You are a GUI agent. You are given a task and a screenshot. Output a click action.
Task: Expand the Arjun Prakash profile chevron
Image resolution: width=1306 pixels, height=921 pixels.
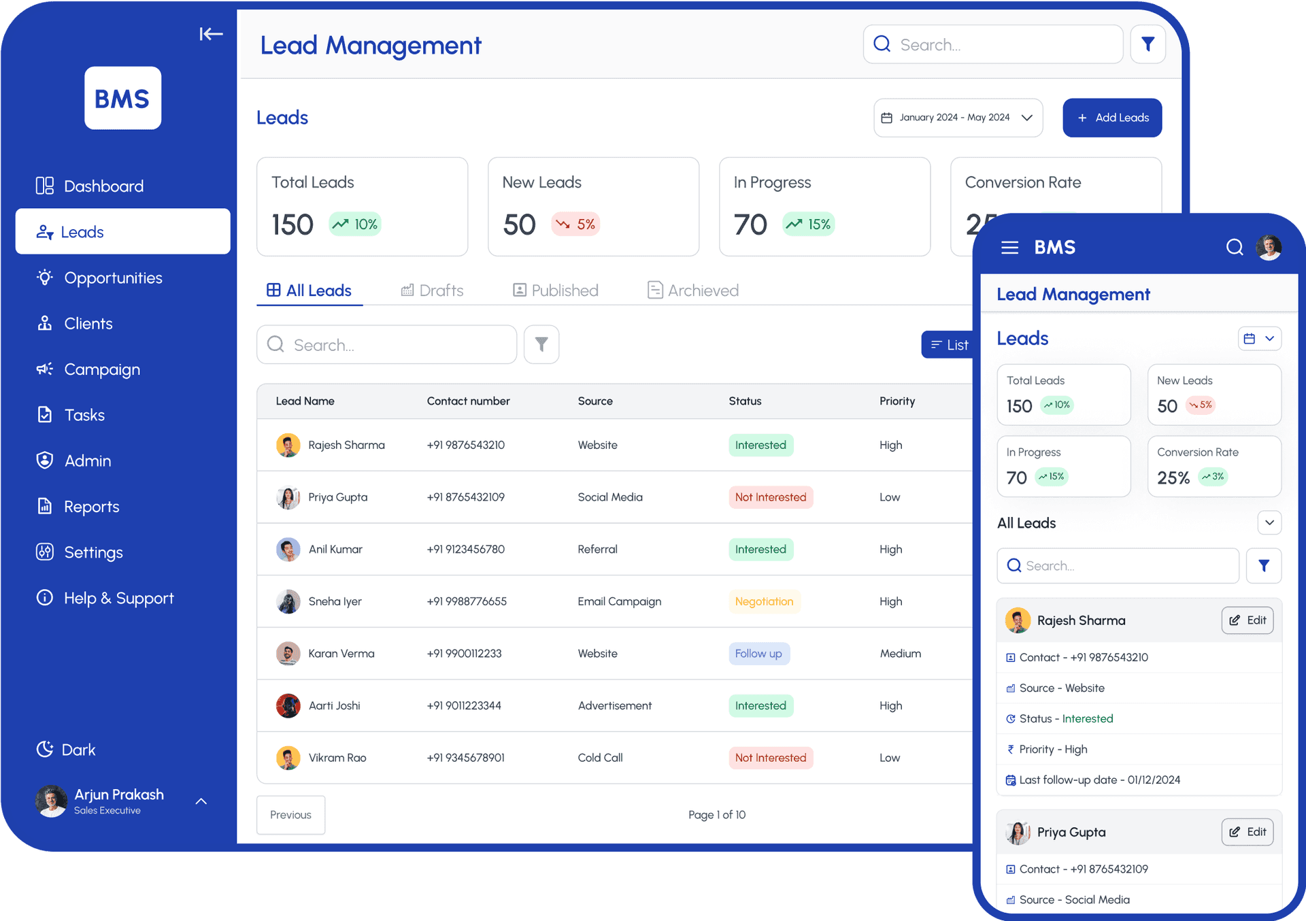tap(201, 801)
